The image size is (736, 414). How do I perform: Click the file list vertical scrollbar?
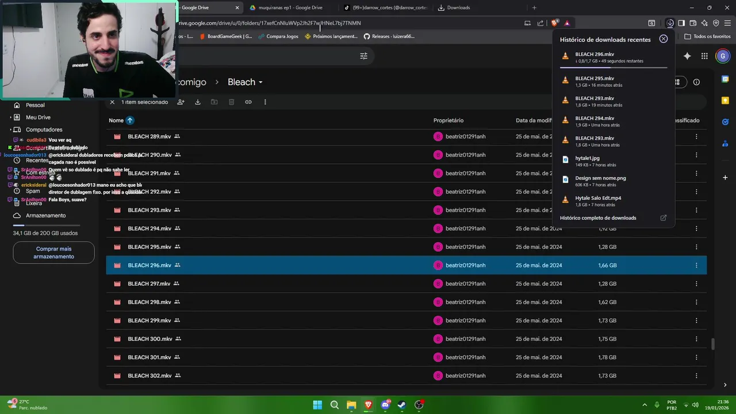713,344
